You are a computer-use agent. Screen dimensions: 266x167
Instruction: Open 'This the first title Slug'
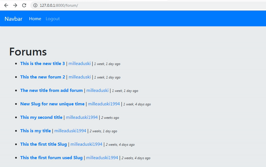click(43, 144)
